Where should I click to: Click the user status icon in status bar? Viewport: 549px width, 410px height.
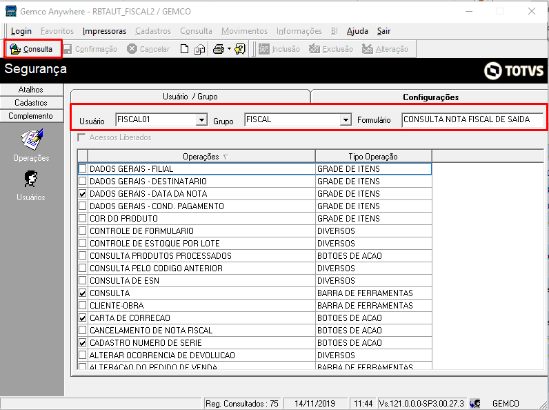[x=475, y=404]
